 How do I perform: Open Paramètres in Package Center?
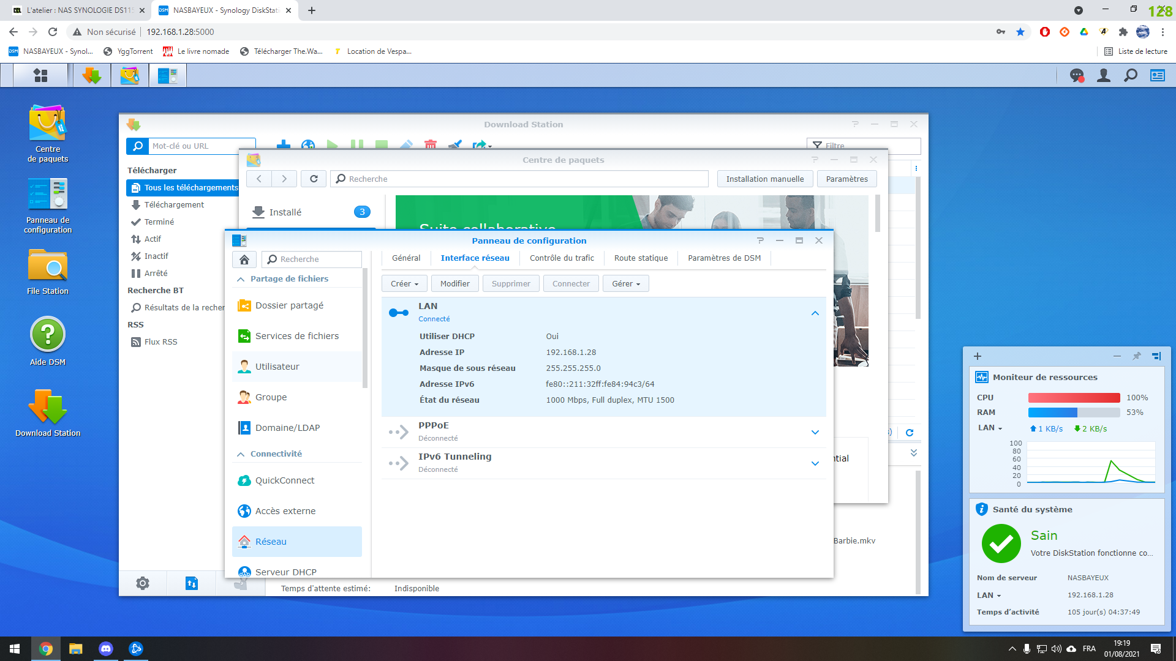coord(846,179)
